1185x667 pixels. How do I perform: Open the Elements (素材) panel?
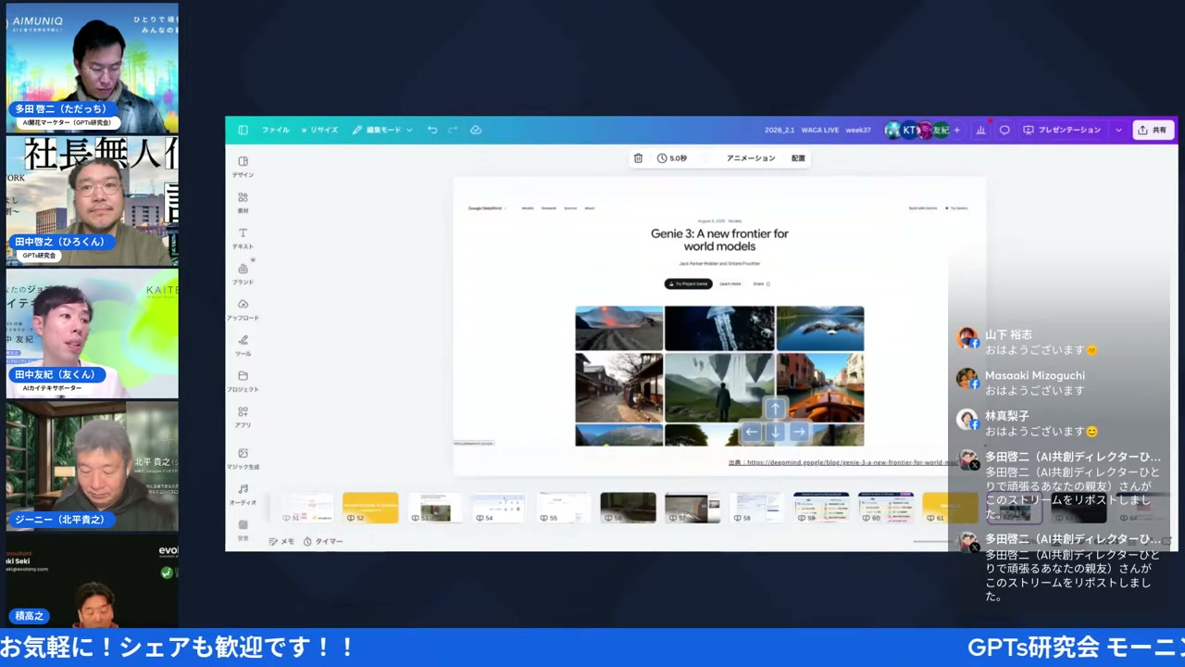[243, 202]
